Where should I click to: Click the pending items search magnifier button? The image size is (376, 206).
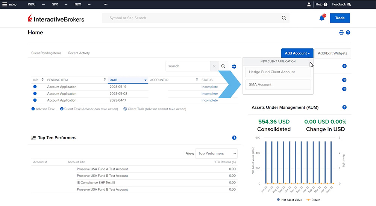pyautogui.click(x=223, y=66)
